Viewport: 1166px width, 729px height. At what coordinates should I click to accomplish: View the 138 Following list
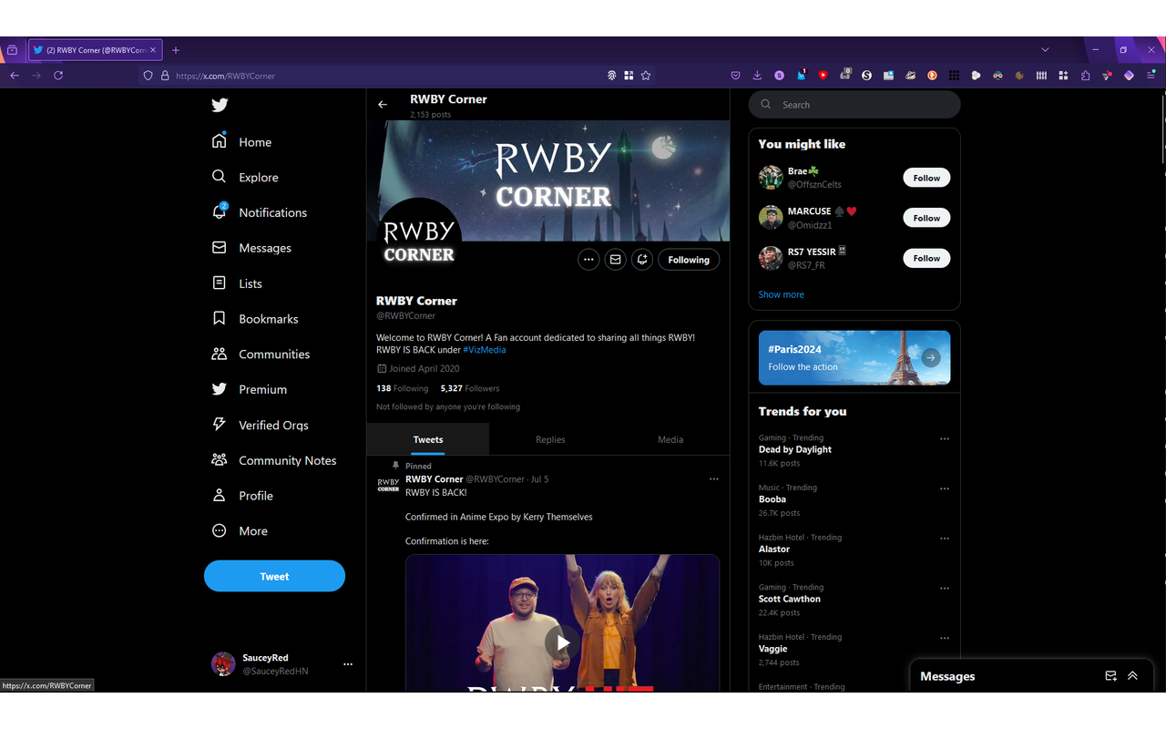coord(402,388)
